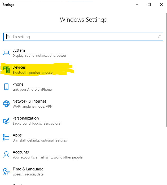
Task: Click 'Display, sound, notifications, power' text
Action: 39,56
